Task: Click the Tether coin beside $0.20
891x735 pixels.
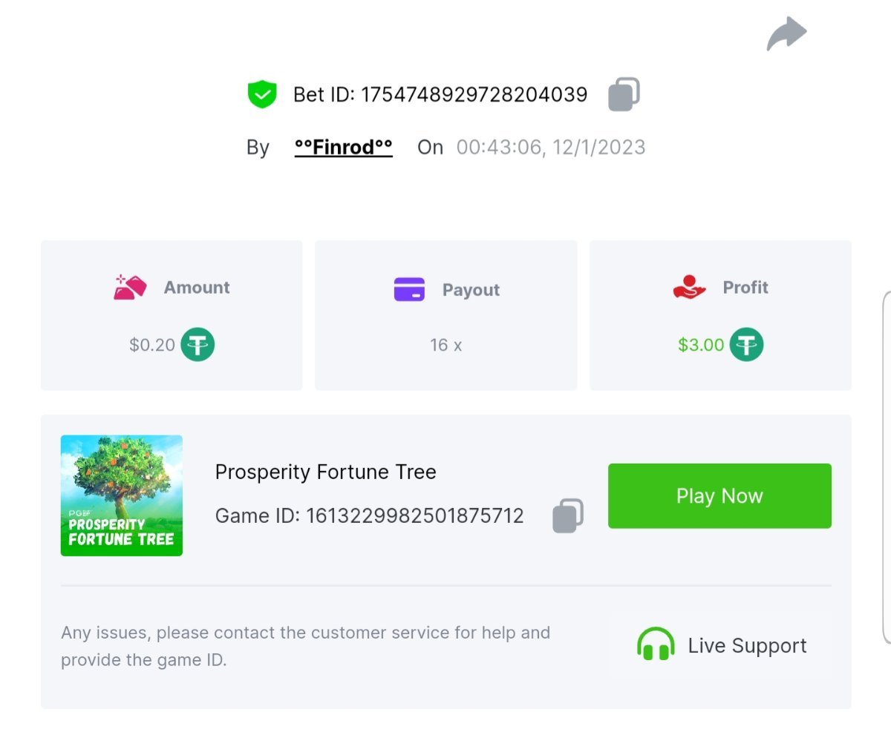Action: pos(198,345)
